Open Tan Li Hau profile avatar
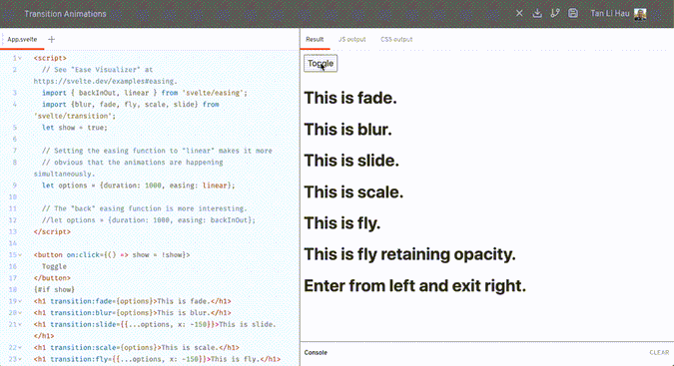 (640, 14)
